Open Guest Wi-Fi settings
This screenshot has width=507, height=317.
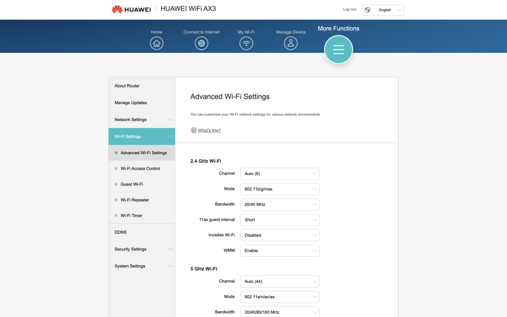point(142,184)
